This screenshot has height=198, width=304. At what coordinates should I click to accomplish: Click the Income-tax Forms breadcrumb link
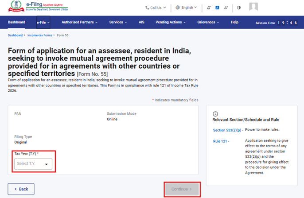[40, 35]
